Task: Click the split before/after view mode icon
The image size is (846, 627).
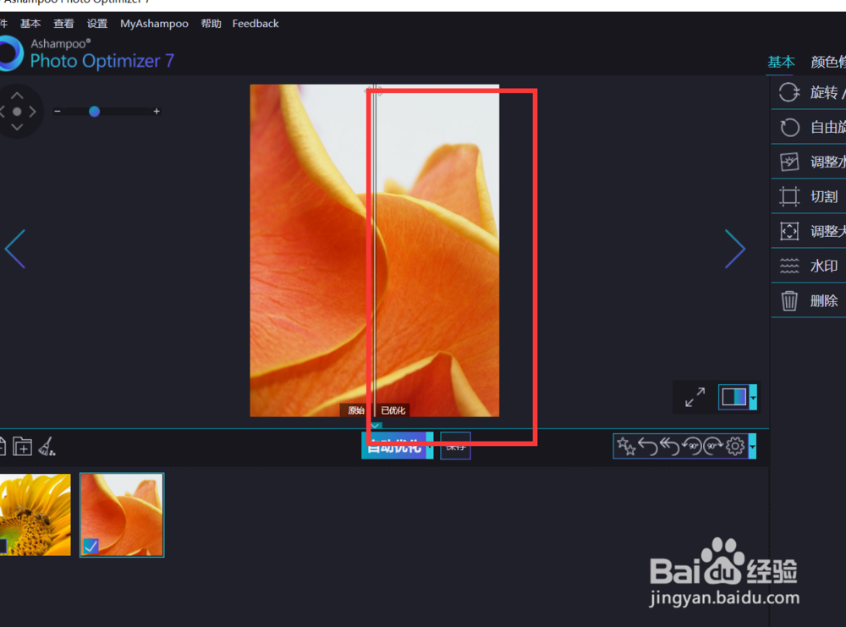Action: [733, 397]
